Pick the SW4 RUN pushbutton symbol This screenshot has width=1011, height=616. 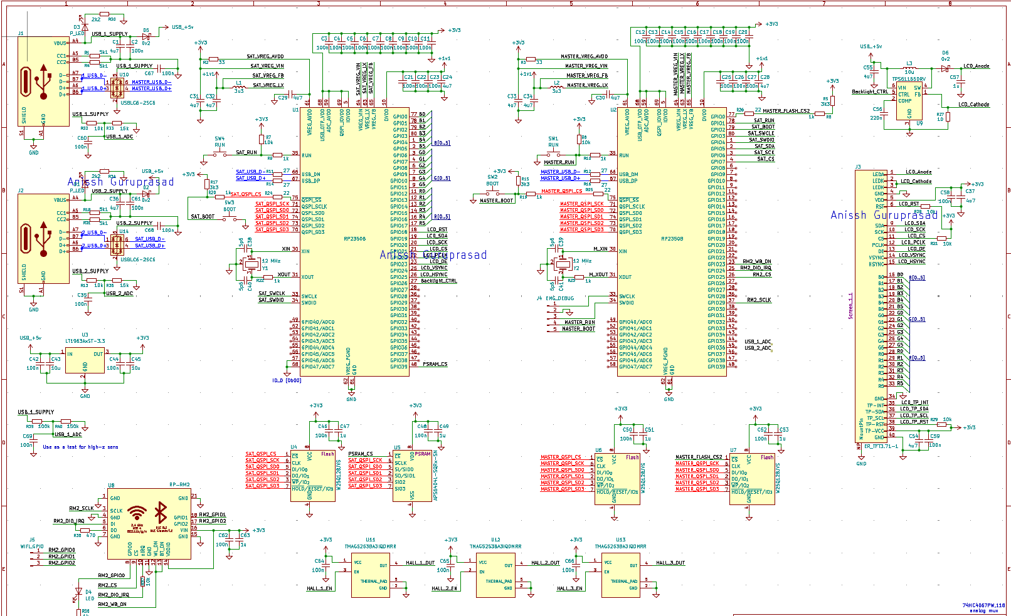point(220,152)
